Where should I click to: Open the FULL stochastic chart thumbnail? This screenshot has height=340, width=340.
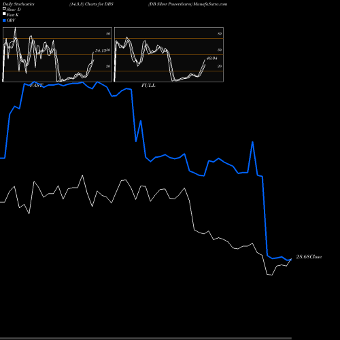(169, 54)
